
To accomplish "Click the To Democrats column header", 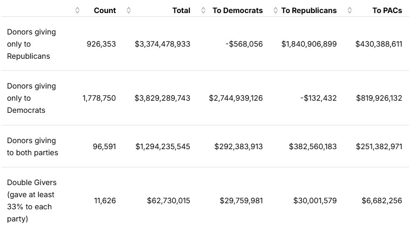I will pyautogui.click(x=237, y=10).
